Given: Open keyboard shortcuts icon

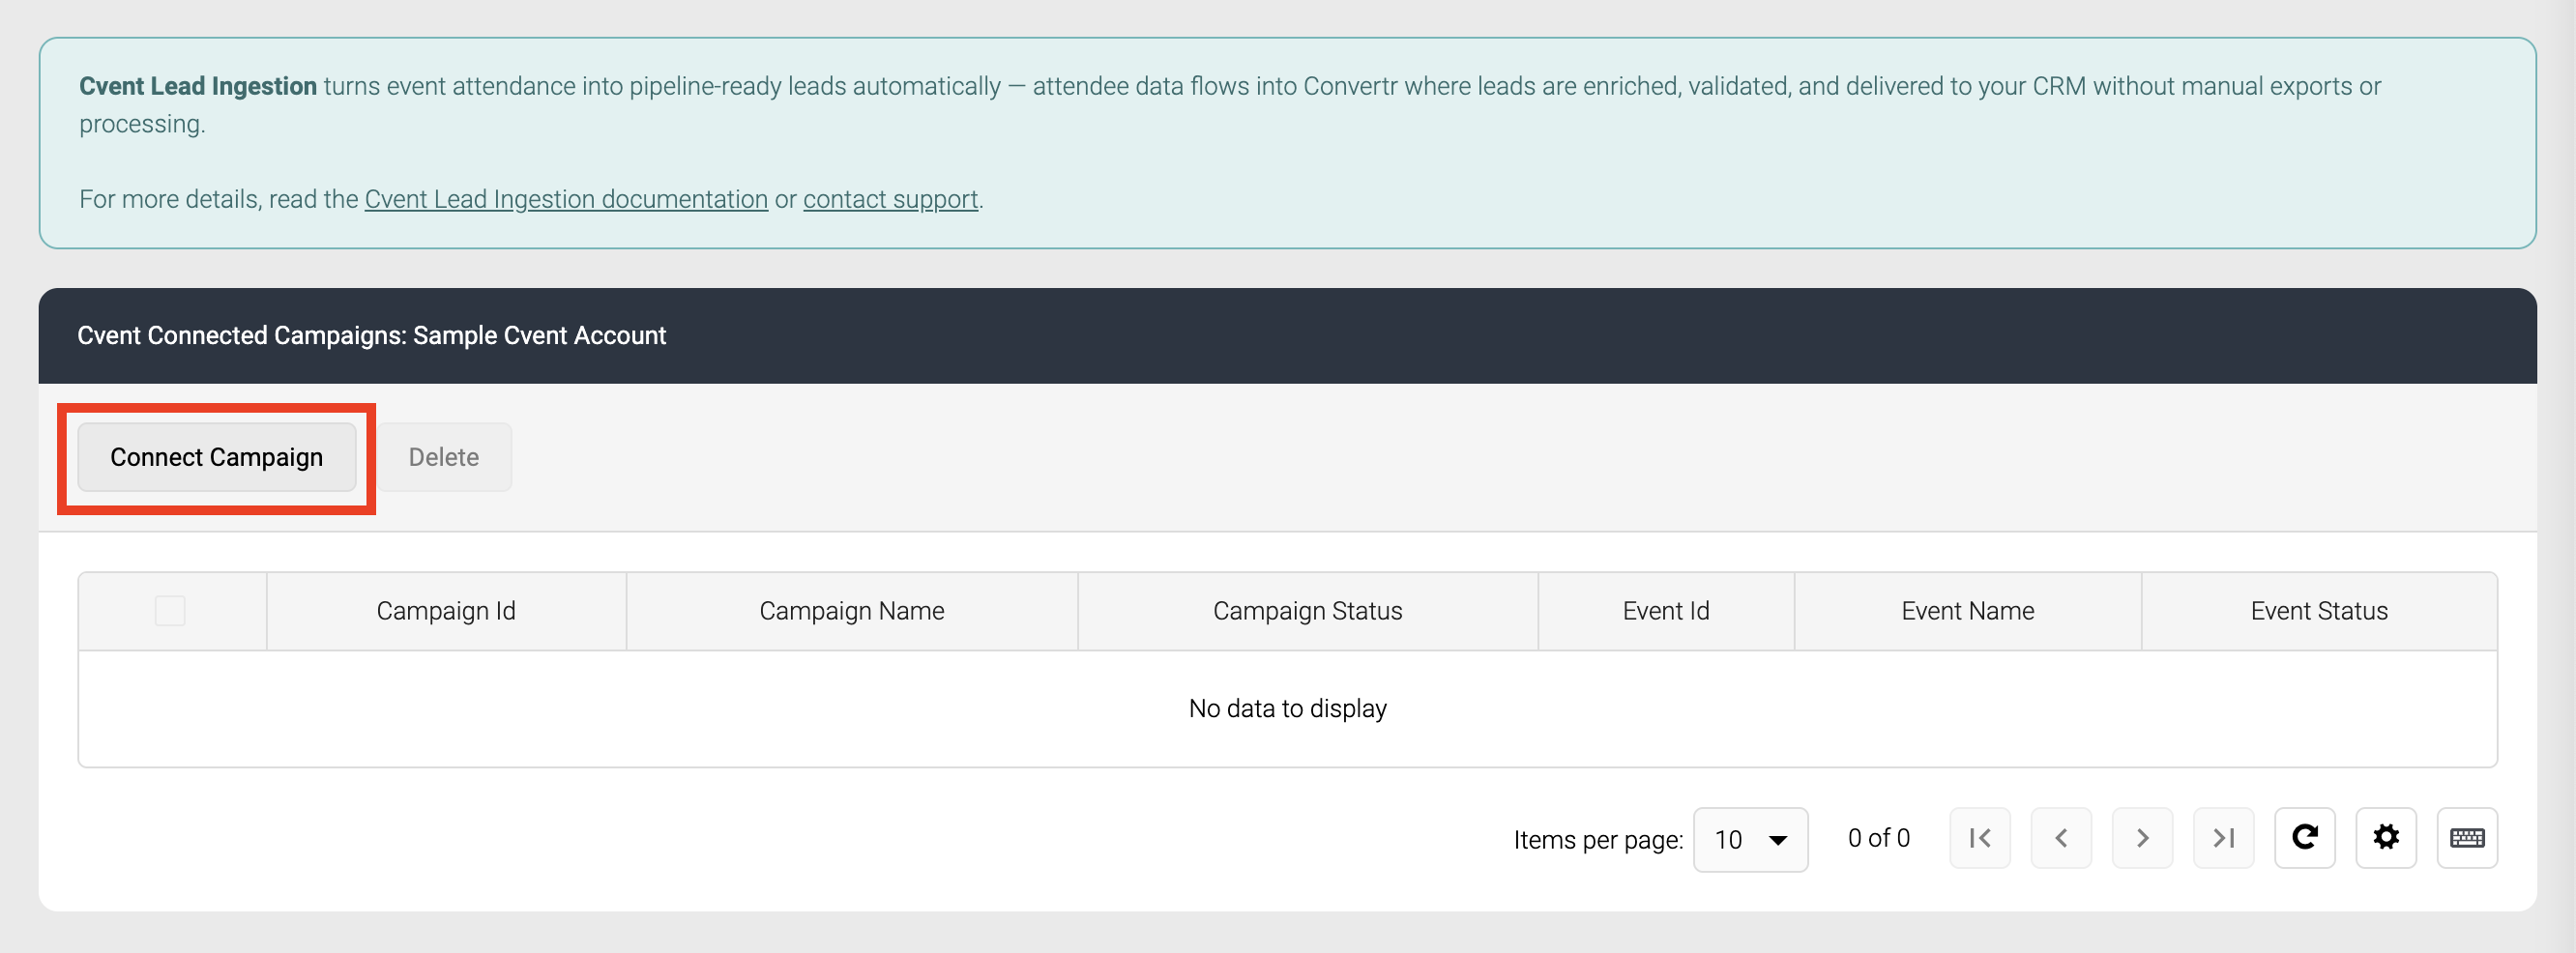Looking at the screenshot, I should (x=2467, y=838).
